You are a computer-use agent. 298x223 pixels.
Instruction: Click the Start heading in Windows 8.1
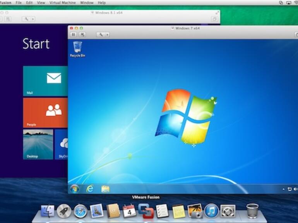click(x=36, y=44)
